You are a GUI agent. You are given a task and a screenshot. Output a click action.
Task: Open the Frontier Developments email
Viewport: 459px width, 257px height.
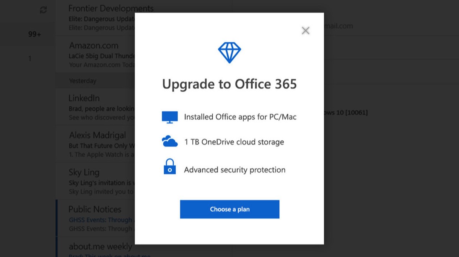coord(95,17)
